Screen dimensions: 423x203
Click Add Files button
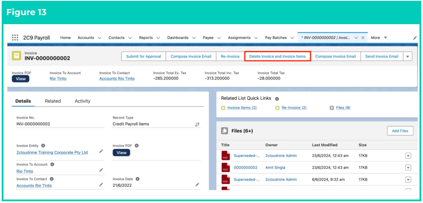click(x=400, y=131)
